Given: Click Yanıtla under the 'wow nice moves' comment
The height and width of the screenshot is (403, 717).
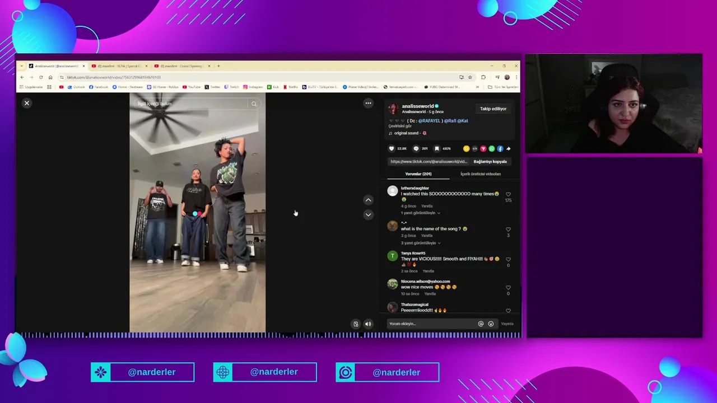Looking at the screenshot, I should coord(430,294).
